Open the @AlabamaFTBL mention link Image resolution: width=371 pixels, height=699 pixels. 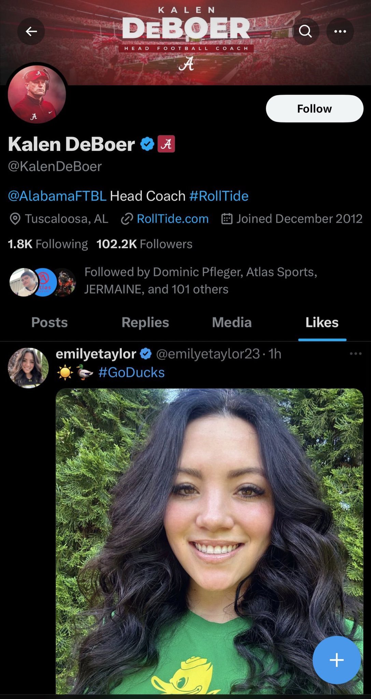click(x=57, y=196)
